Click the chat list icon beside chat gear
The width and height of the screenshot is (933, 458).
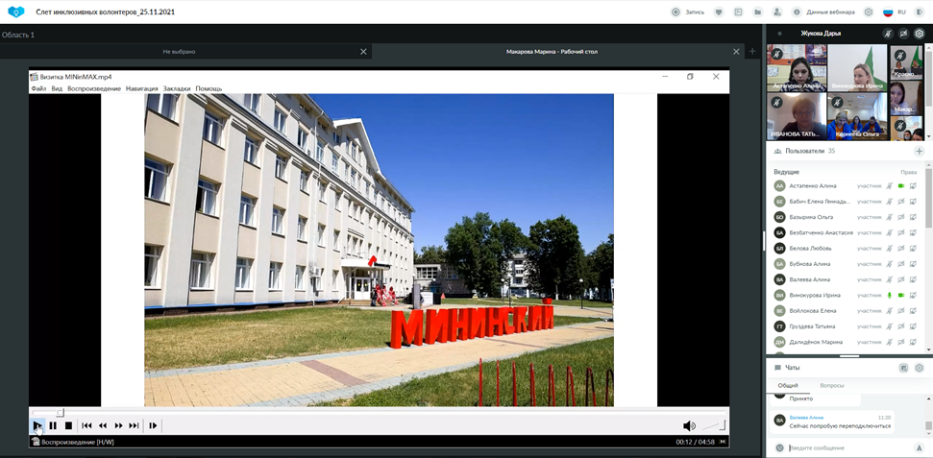coord(903,368)
